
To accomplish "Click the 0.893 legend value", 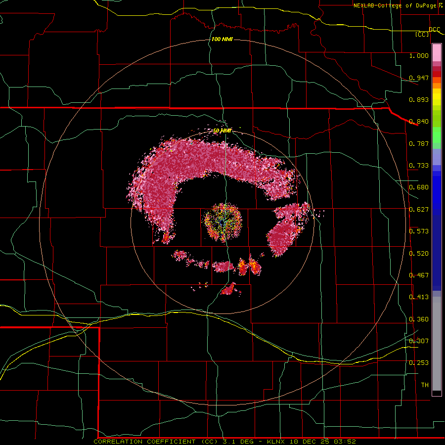I will (x=419, y=99).
